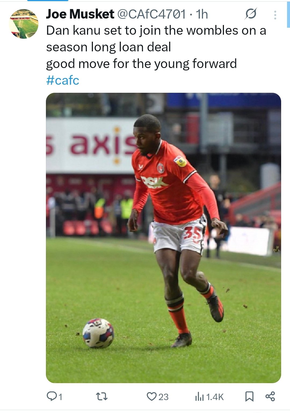Open the 1h timestamp link

coord(202,14)
